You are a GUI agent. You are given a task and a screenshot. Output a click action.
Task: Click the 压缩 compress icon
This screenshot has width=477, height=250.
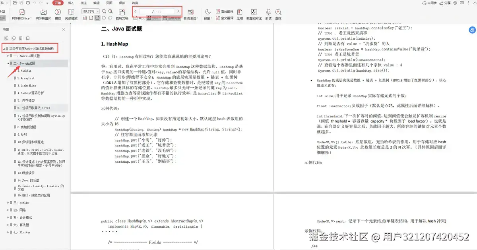240,13
